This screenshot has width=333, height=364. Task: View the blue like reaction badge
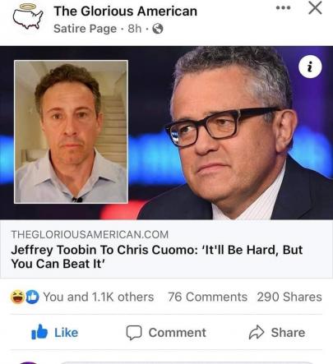[32, 297]
